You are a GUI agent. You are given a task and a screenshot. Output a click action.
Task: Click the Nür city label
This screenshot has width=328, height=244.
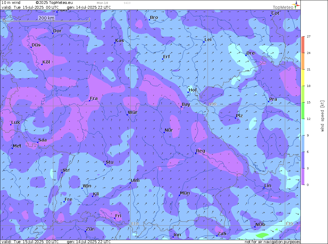click(169, 130)
